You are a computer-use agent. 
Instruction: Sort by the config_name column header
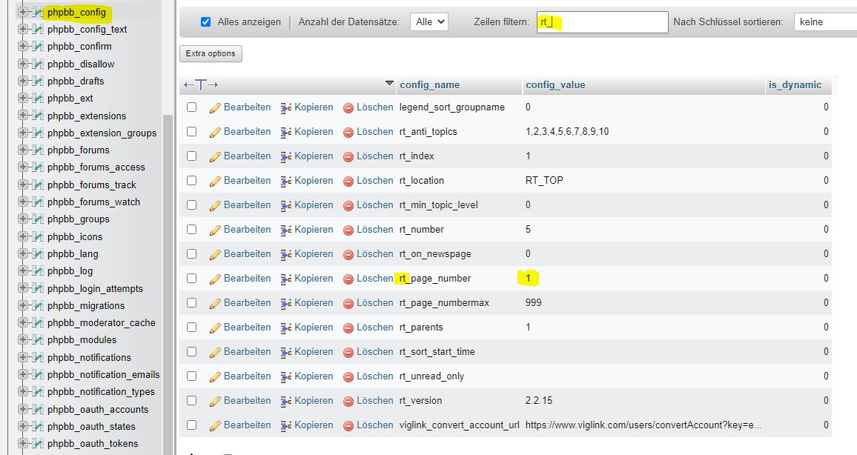429,84
